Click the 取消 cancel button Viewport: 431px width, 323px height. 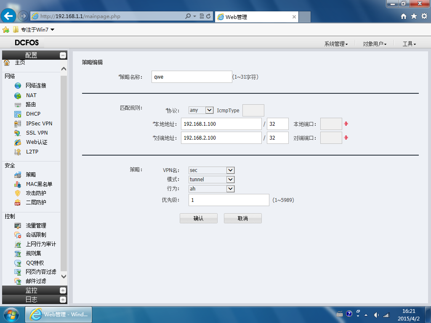(243, 218)
